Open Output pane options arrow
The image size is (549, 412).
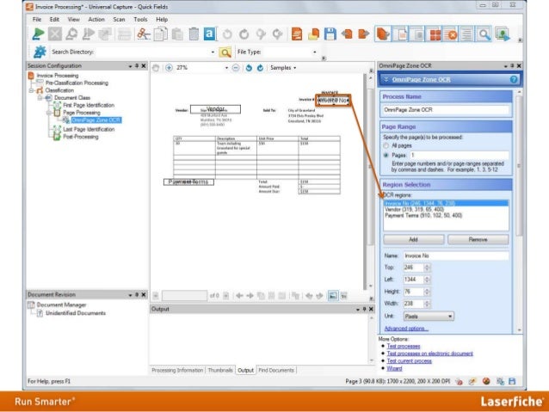point(357,309)
